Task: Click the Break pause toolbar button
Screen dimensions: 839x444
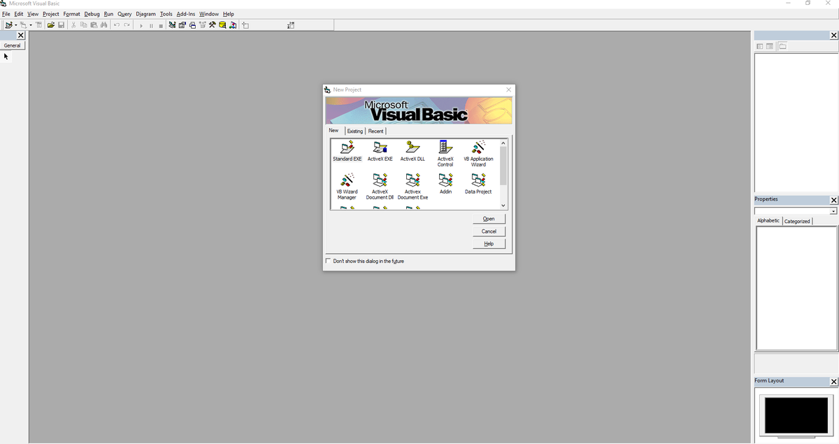Action: tap(151, 26)
